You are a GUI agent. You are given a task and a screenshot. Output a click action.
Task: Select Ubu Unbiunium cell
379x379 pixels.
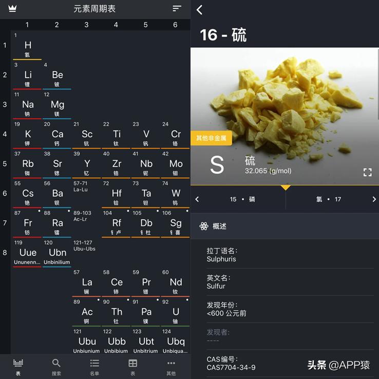(x=86, y=341)
